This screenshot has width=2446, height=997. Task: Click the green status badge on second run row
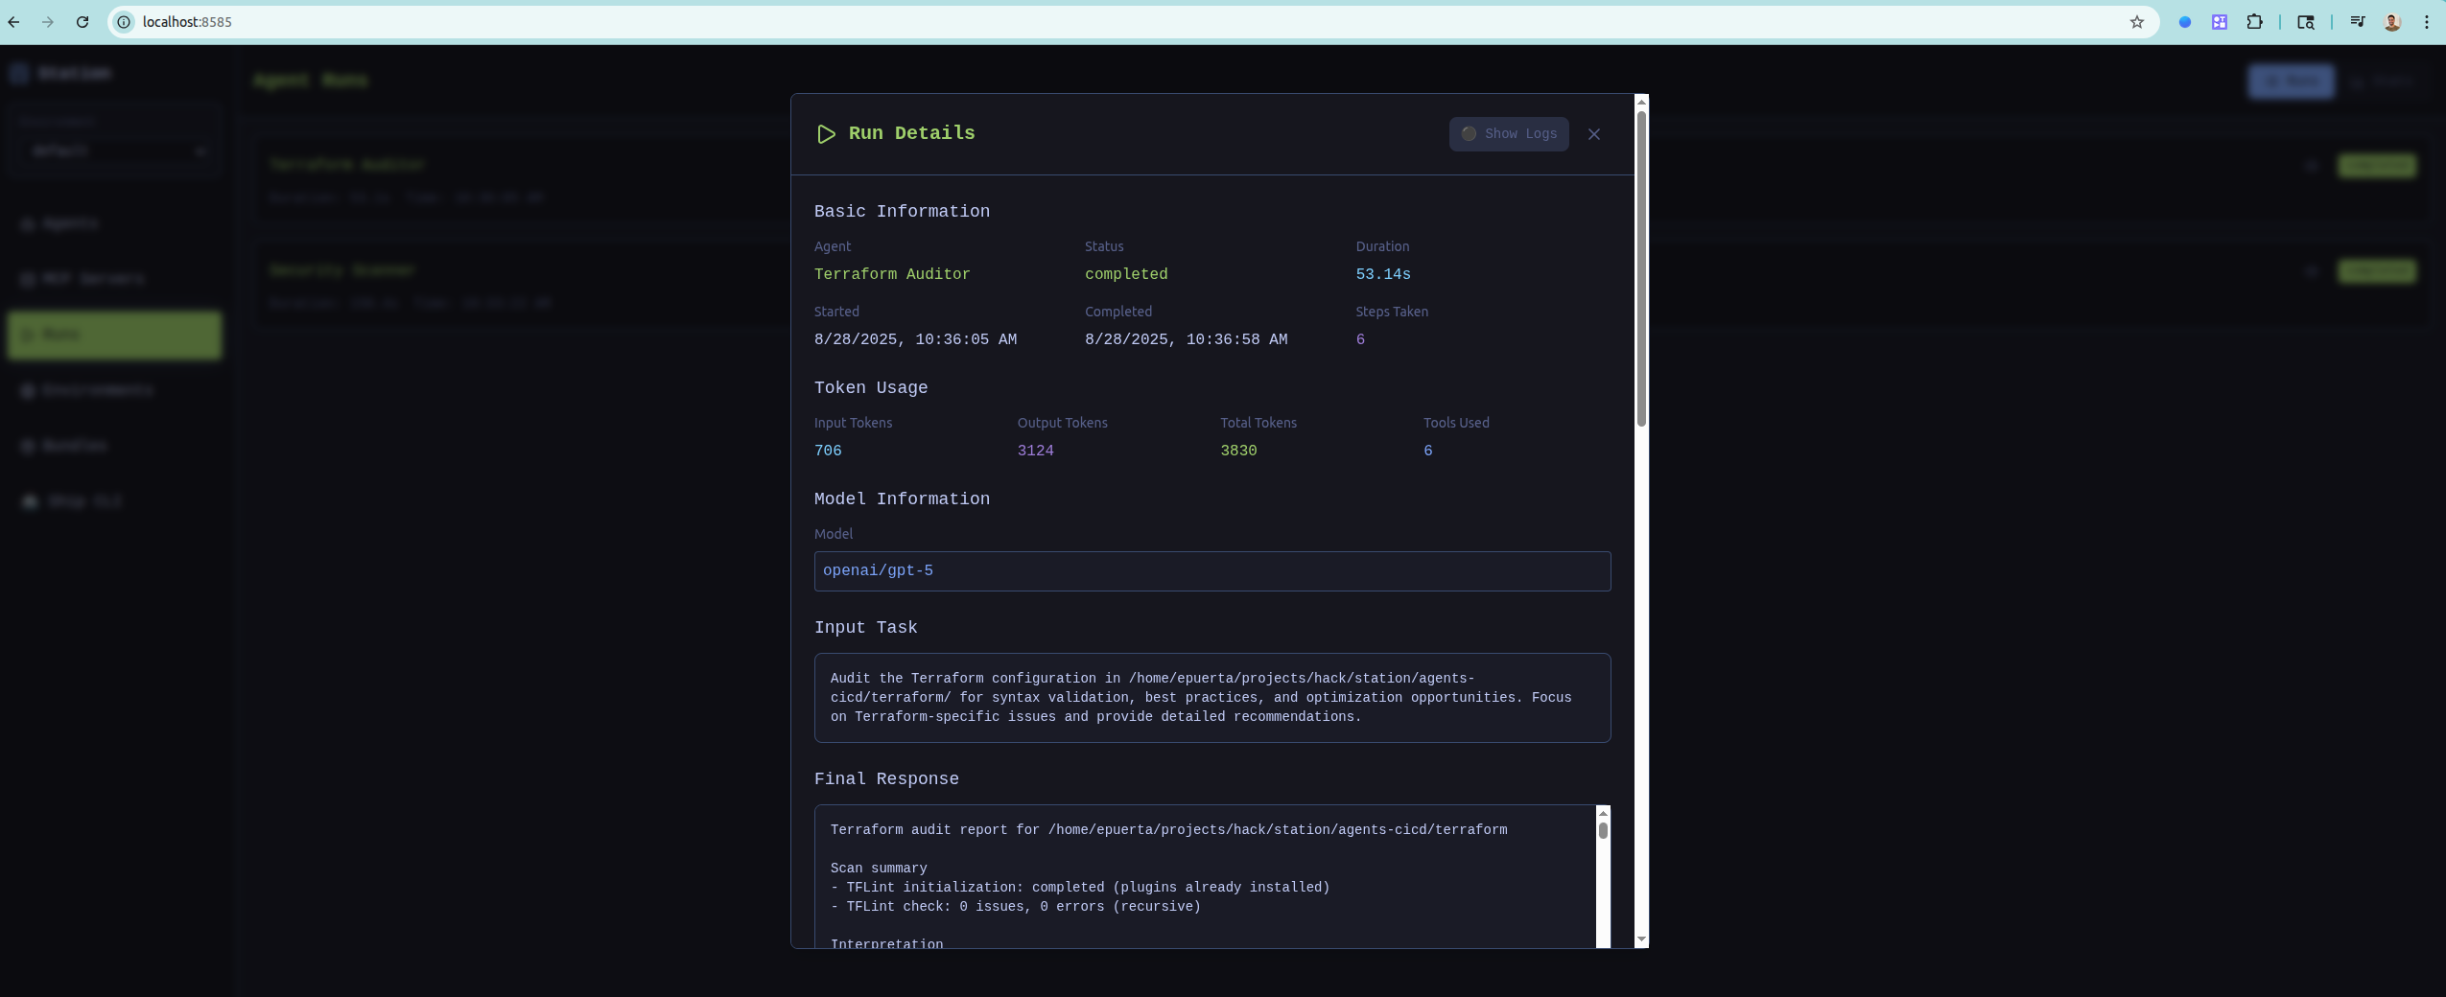2376,271
